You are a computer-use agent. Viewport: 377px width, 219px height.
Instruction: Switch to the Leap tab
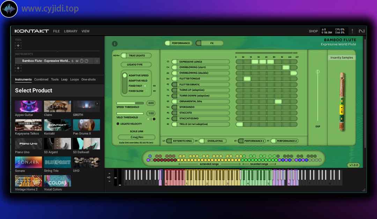point(64,80)
